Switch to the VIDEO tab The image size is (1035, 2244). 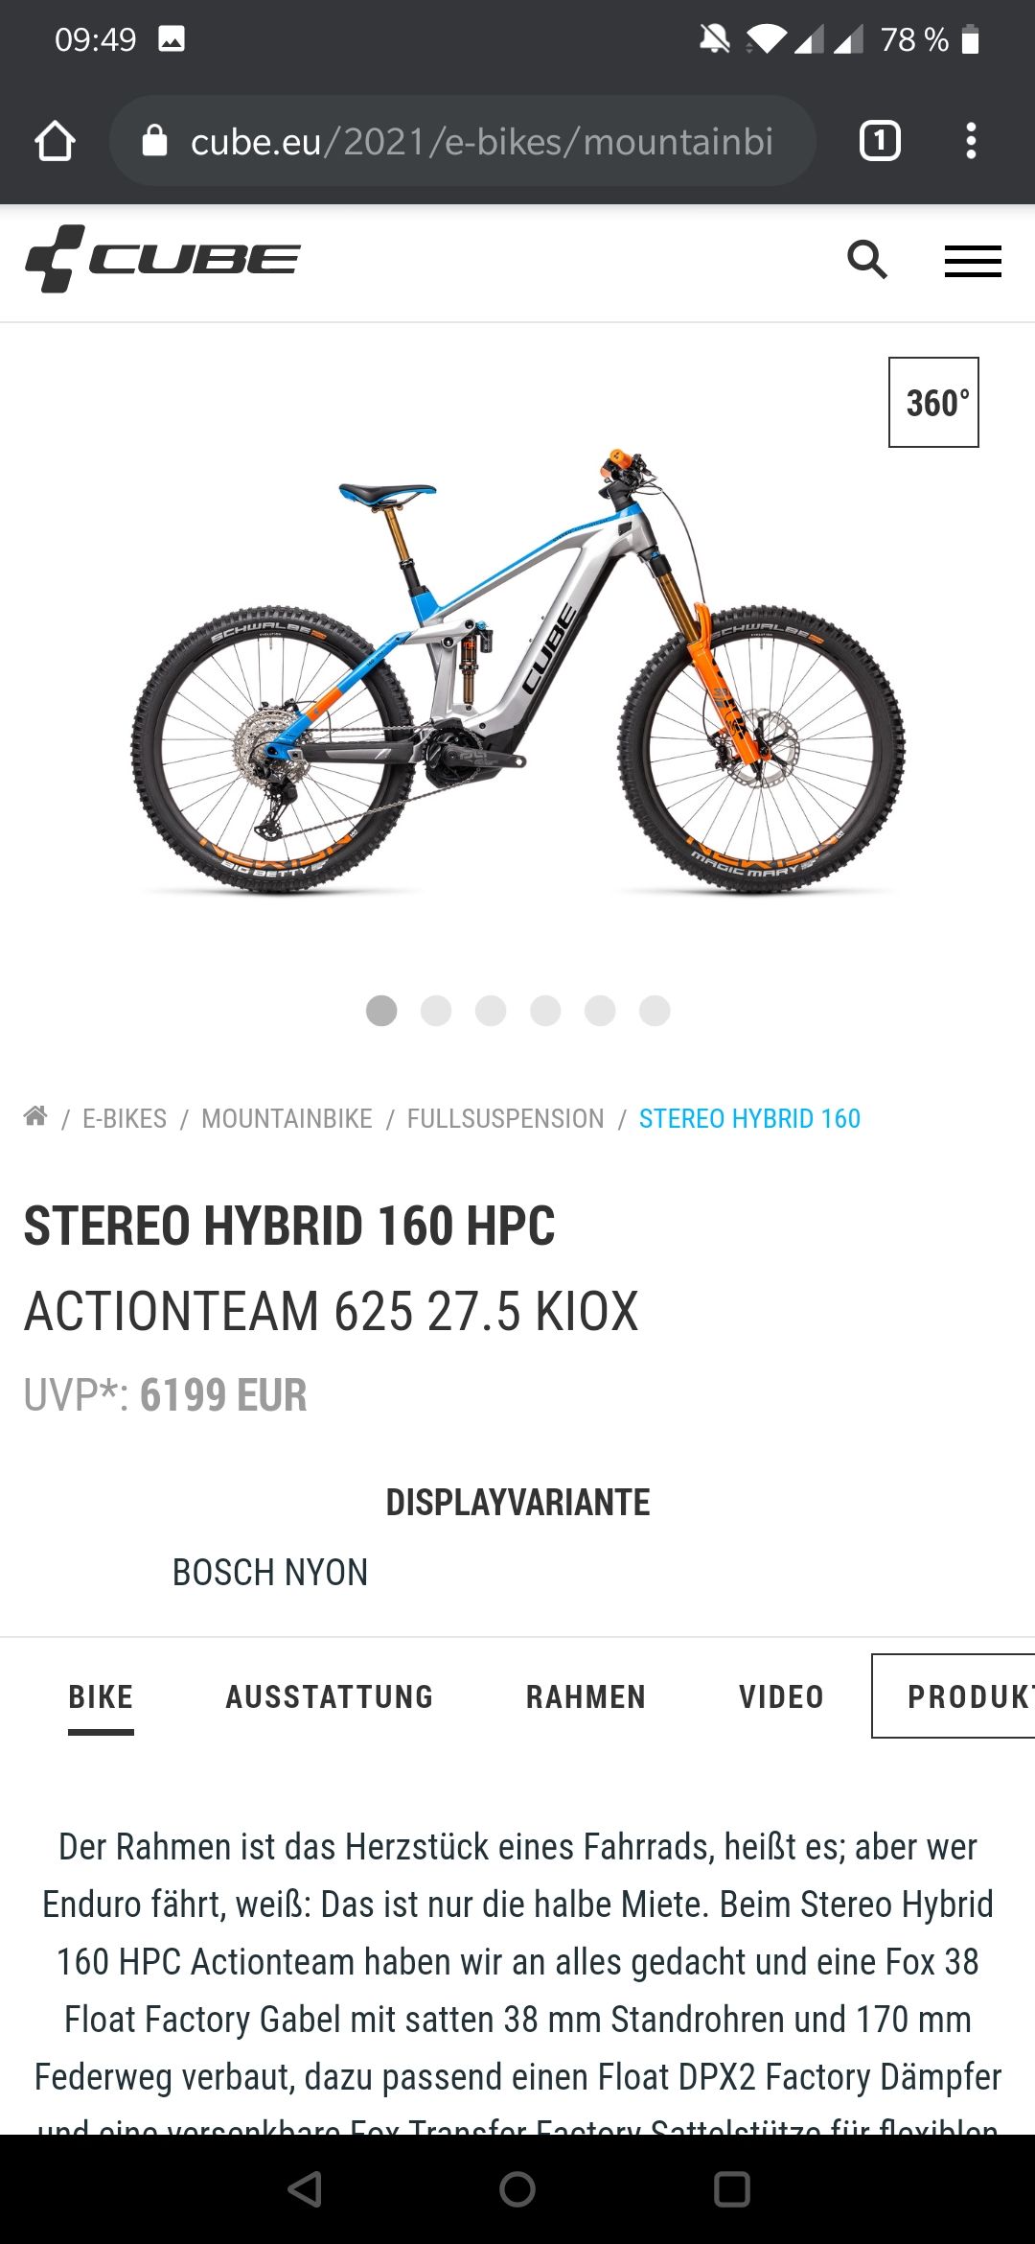[782, 1696]
